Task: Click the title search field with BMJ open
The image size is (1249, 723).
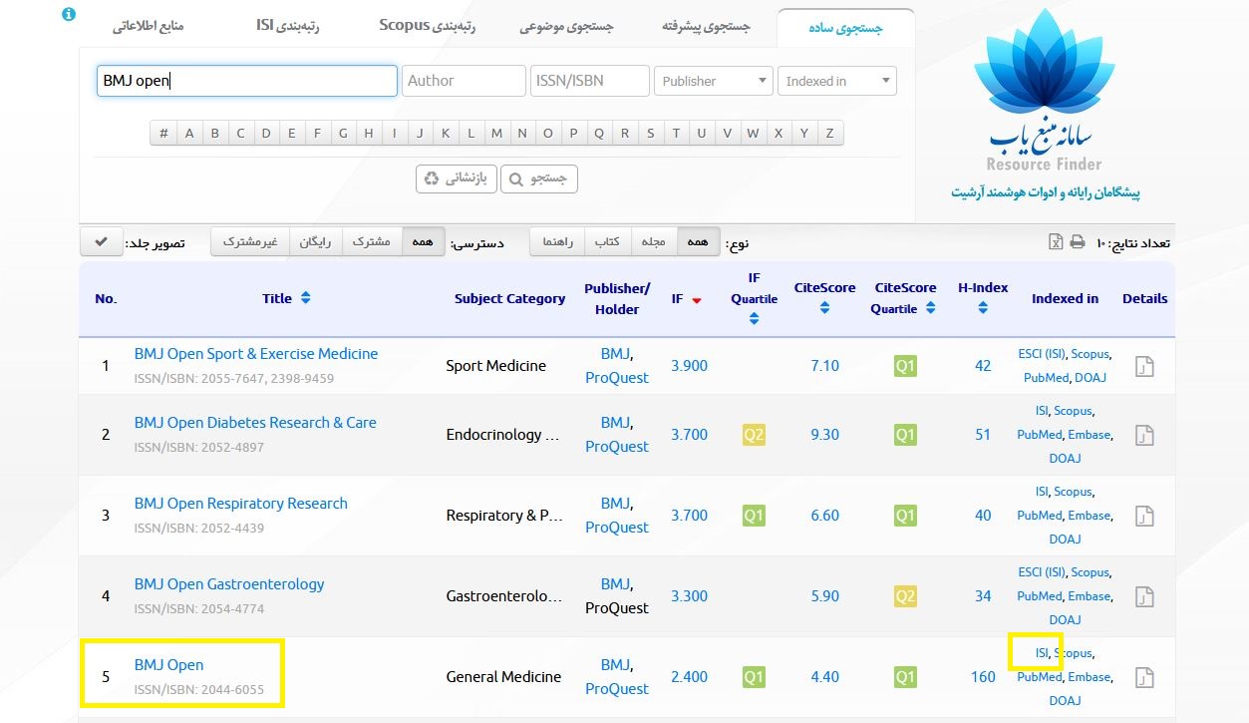Action: [246, 81]
